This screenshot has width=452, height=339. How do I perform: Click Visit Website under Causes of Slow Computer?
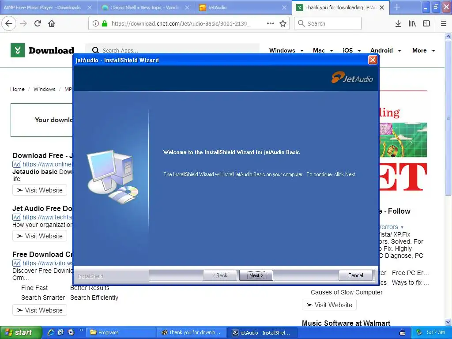329,305
